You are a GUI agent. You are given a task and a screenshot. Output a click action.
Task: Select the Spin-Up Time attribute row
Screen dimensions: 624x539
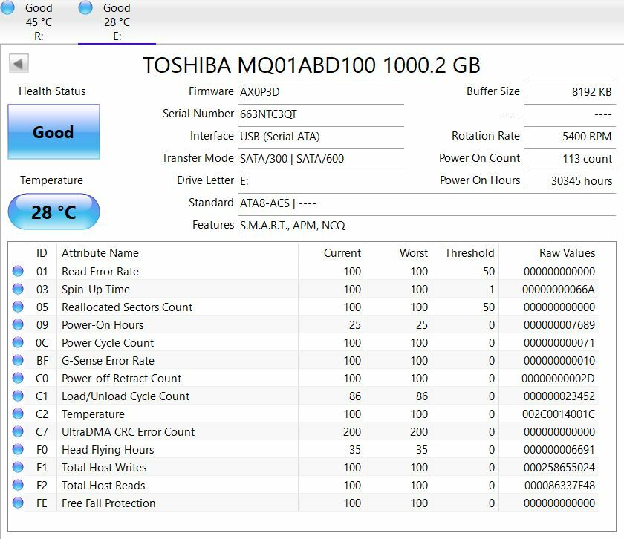pyautogui.click(x=95, y=290)
